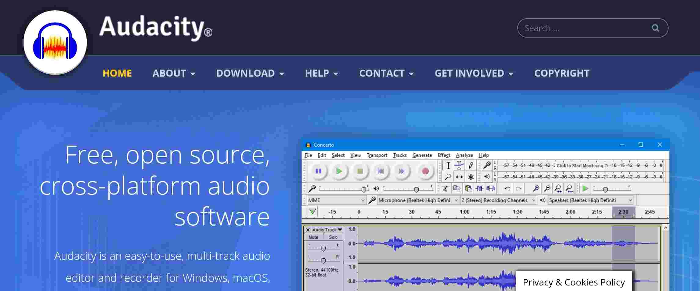
Task: Click the red Record button
Action: pos(425,171)
